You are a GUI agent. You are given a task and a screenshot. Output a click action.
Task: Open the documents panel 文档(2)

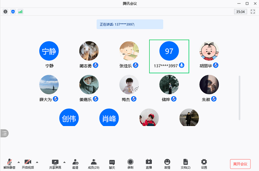(186, 164)
